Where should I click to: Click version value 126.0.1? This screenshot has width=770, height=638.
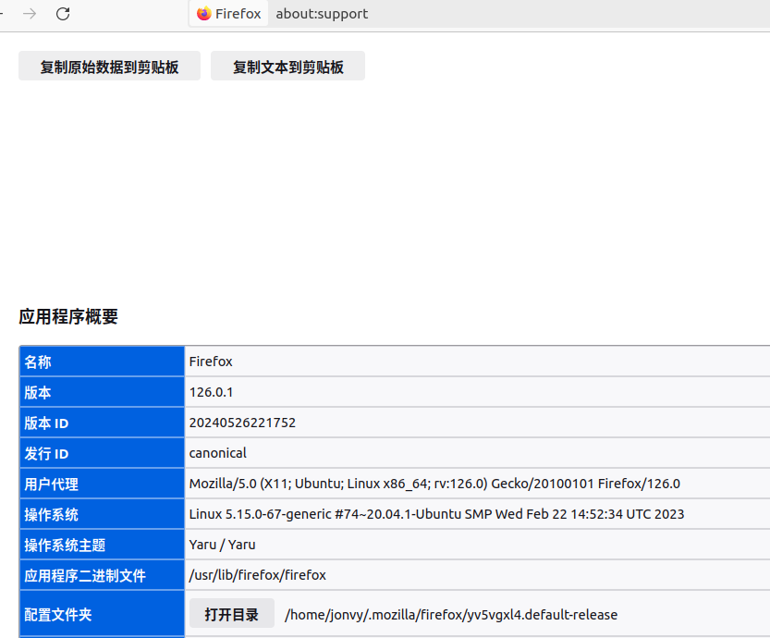coord(211,392)
